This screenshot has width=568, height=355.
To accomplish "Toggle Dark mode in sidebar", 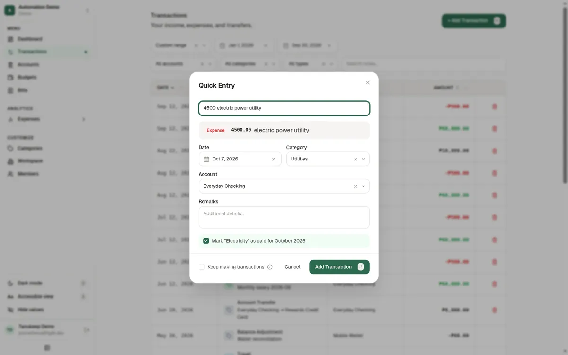I will (x=46, y=283).
